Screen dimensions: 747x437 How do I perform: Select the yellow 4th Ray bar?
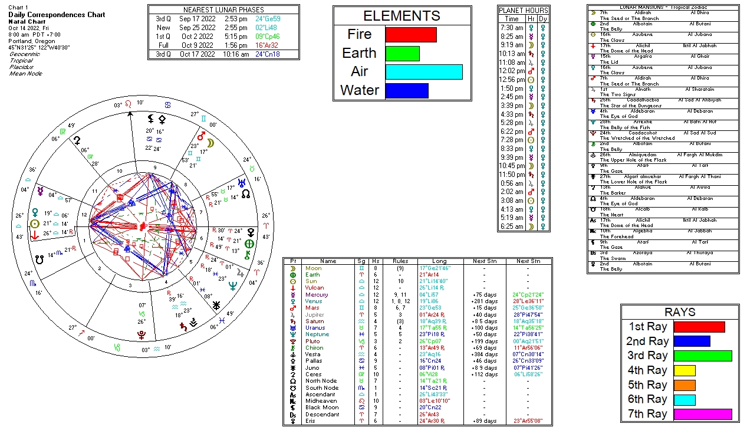coord(685,370)
